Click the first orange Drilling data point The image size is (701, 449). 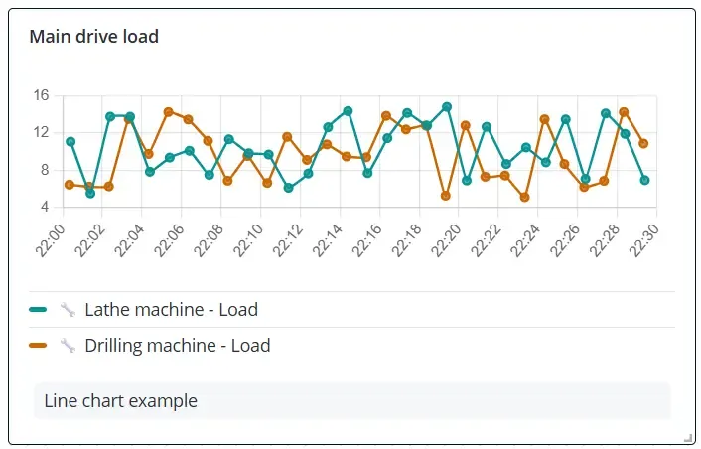[x=70, y=185]
